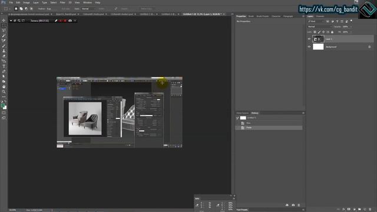377x212 pixels.
Task: Select the Zoom tool
Action: tap(4, 92)
